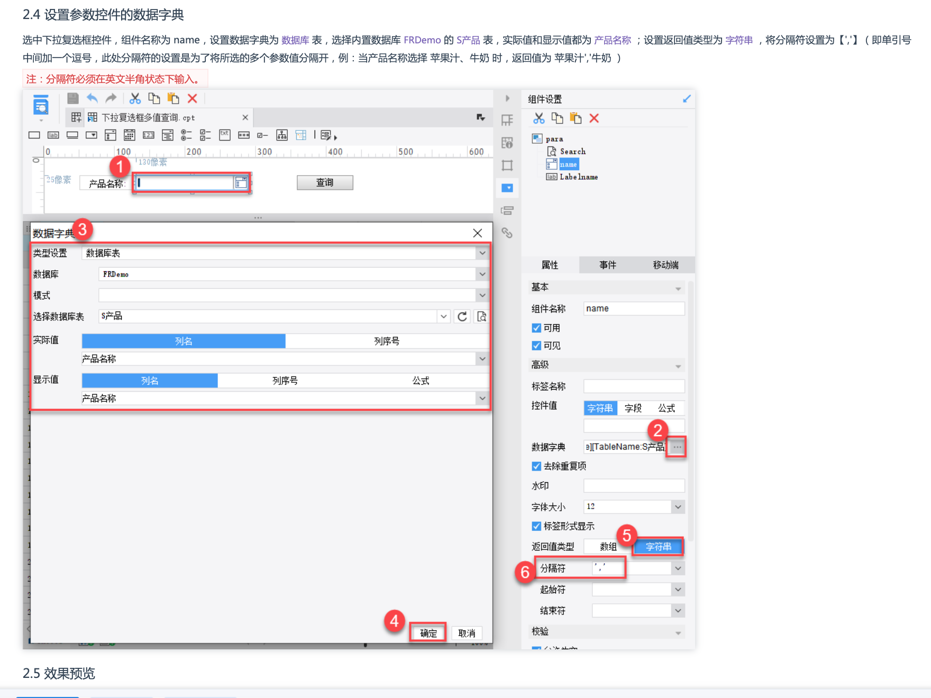Click the 查询 button on the canvas
The height and width of the screenshot is (698, 931).
[325, 182]
